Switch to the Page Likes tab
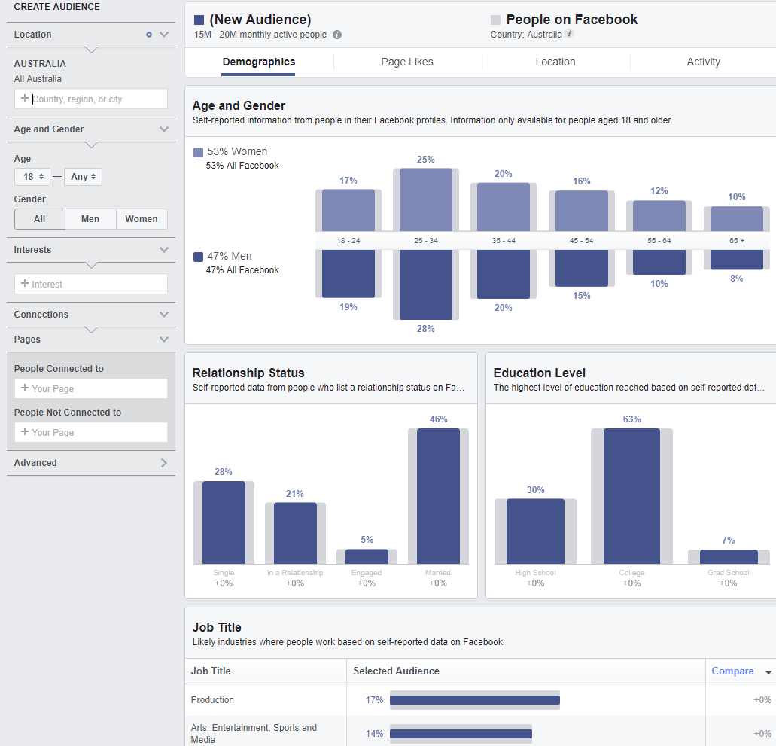This screenshot has height=746, width=776. coord(407,62)
